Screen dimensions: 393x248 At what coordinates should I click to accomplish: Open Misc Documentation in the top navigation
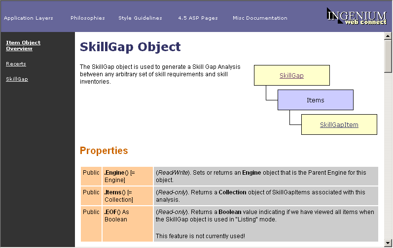click(260, 18)
